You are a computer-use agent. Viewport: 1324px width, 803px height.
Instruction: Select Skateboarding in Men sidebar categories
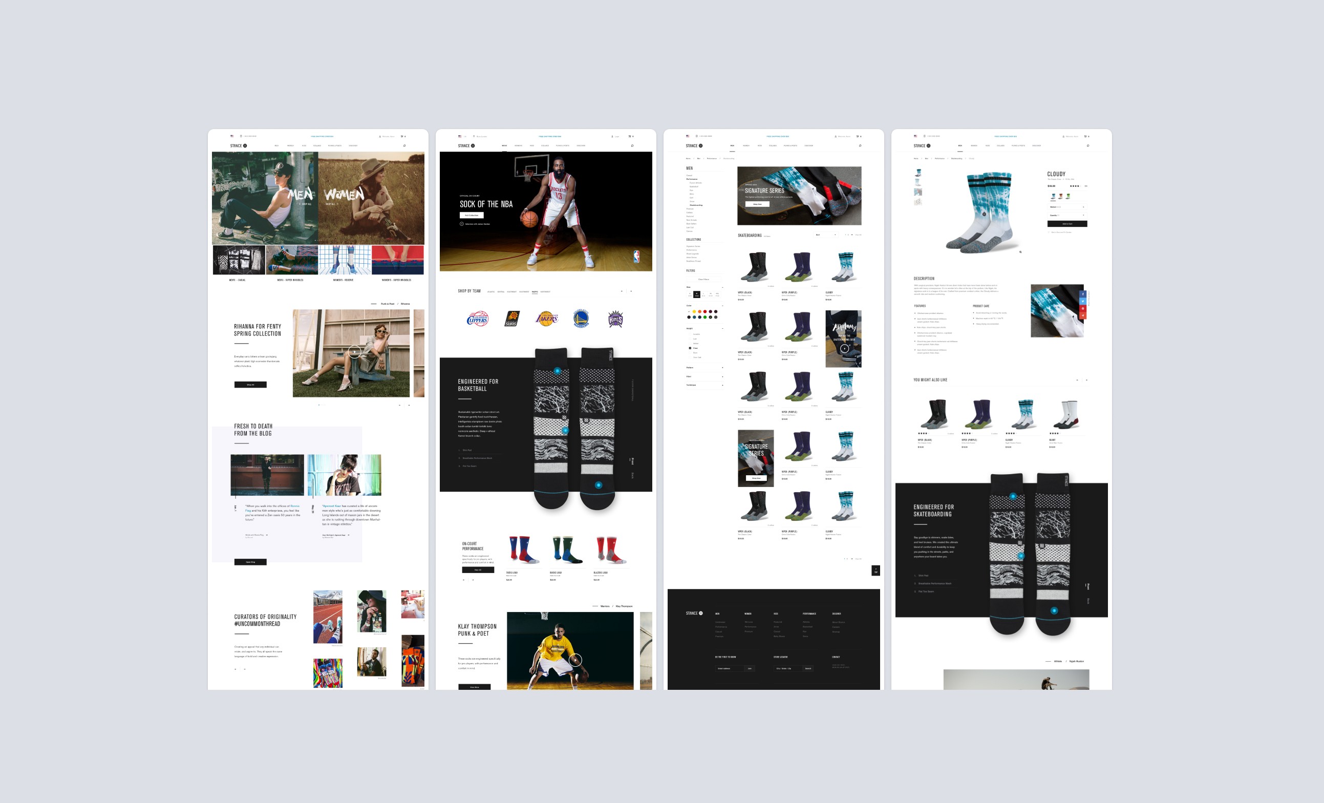click(695, 205)
